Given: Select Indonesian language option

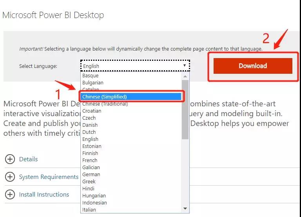Looking at the screenshot, I should 131,203.
